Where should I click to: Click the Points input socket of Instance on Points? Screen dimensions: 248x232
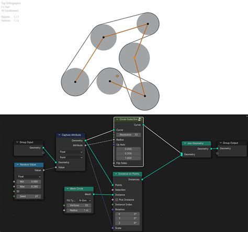pyautogui.click(x=112, y=185)
